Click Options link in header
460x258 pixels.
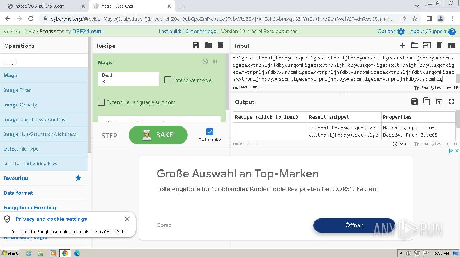(x=386, y=32)
